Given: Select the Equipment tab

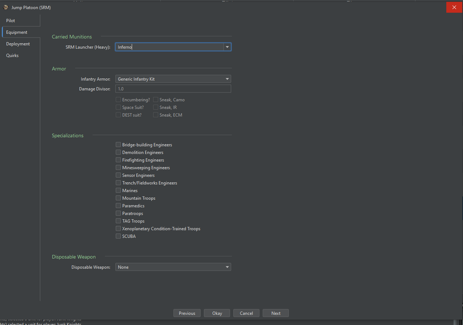Looking at the screenshot, I should coord(21,32).
